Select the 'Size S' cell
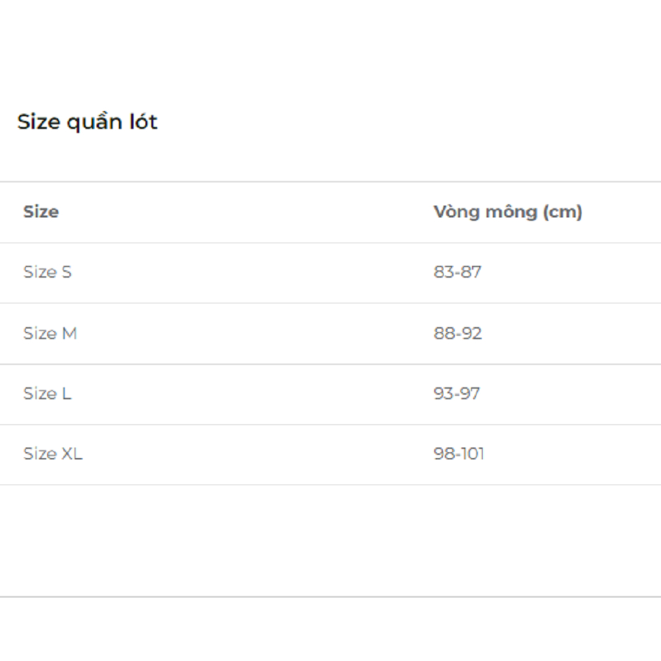The height and width of the screenshot is (661, 661). point(48,272)
